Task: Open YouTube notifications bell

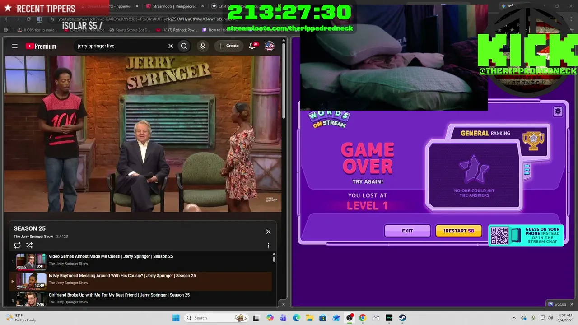Action: pos(253,46)
